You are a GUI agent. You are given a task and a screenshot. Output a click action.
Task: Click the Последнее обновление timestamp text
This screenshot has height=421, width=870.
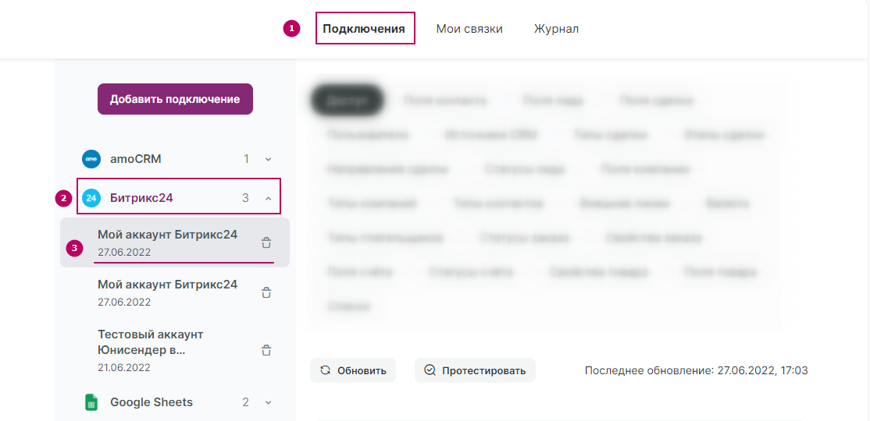pos(697,370)
